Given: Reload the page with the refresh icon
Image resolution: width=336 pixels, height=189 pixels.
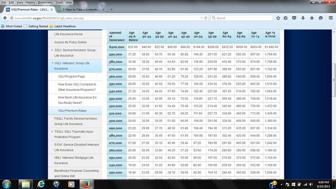Looking at the screenshot, I should 206,18.
